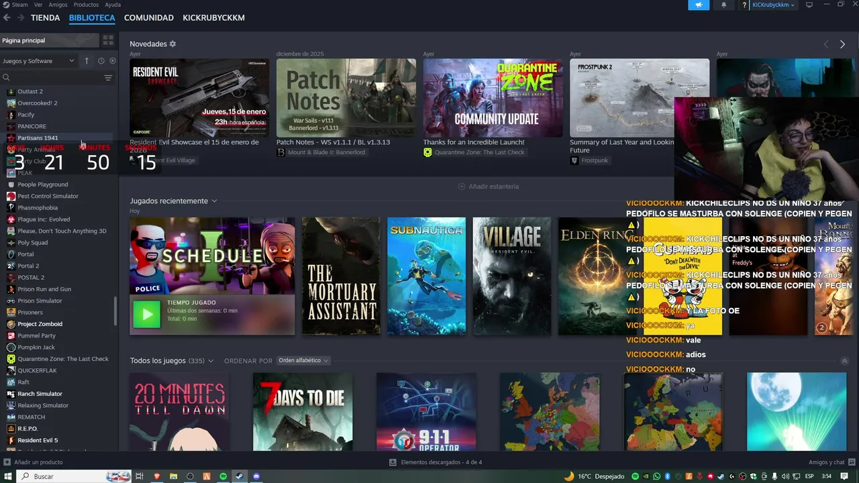Image resolution: width=859 pixels, height=483 pixels.
Task: Open Windows Start menu
Action: pyautogui.click(x=7, y=476)
